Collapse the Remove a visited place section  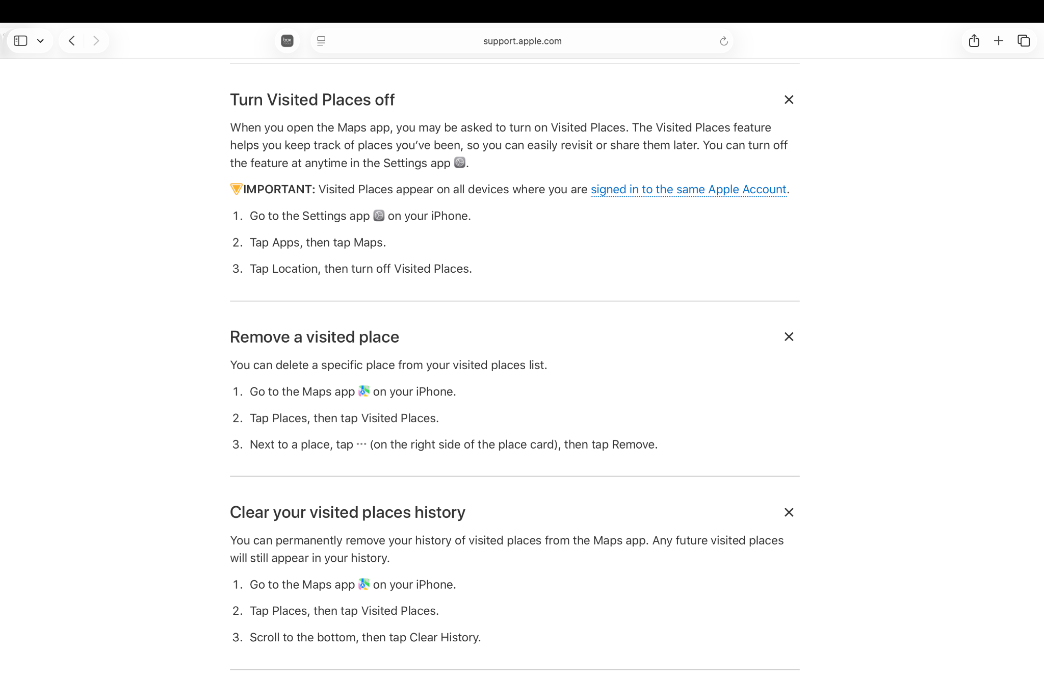click(x=789, y=337)
